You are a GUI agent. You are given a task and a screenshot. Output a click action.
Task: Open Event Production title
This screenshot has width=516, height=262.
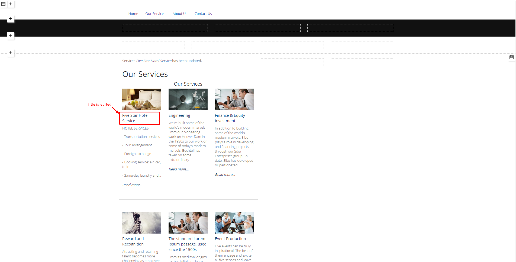[x=230, y=239]
